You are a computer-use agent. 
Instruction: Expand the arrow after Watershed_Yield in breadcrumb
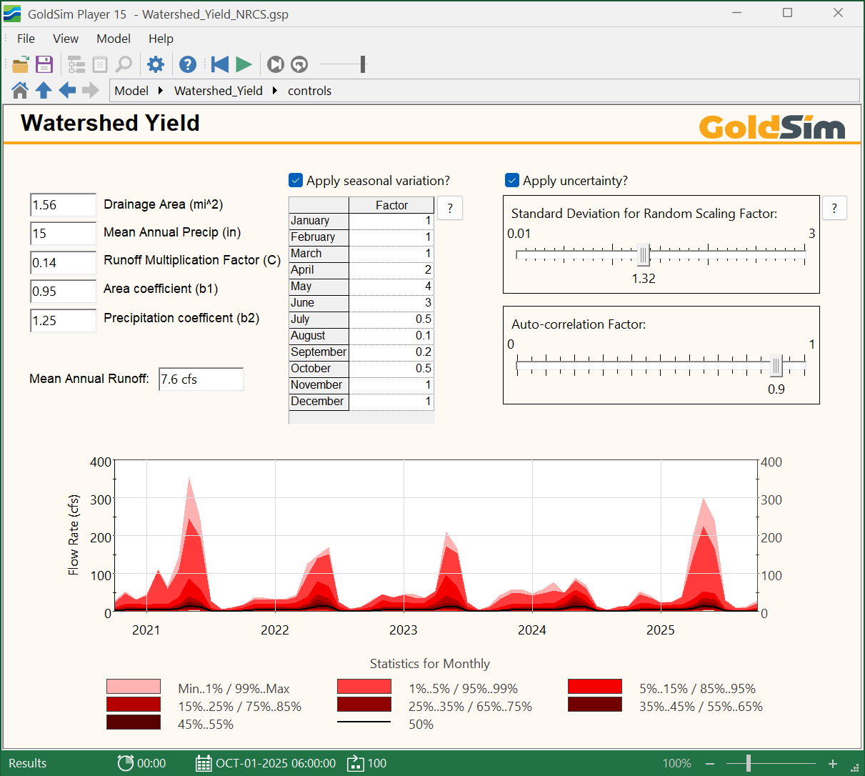click(x=275, y=91)
